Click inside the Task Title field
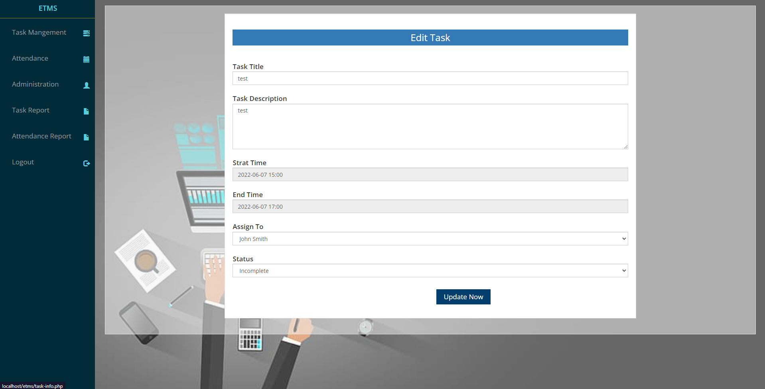 430,78
